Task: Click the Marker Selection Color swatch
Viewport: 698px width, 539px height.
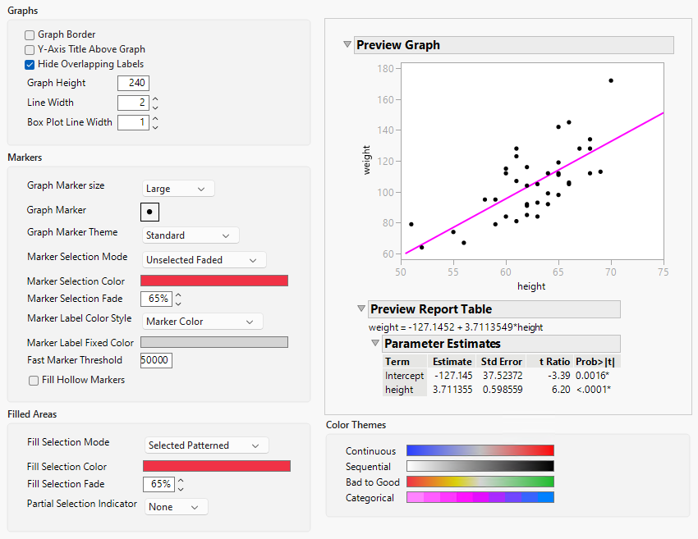Action: pyautogui.click(x=214, y=280)
